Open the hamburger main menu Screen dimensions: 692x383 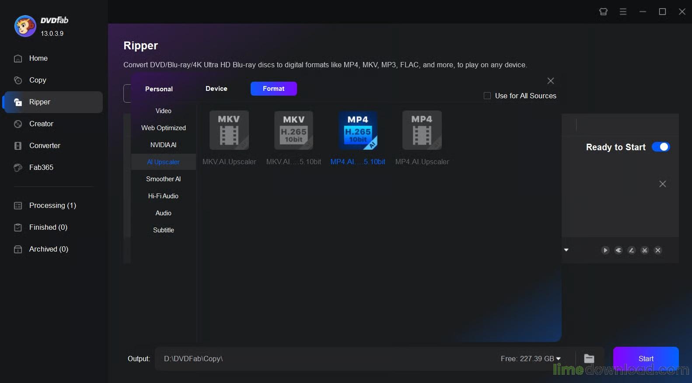tap(623, 12)
